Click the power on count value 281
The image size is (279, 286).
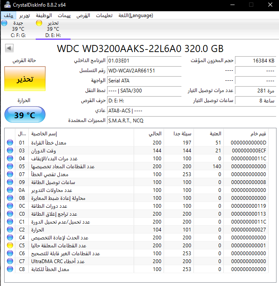pos(255,91)
